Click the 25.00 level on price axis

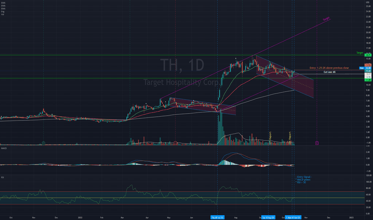pyautogui.click(x=368, y=6)
